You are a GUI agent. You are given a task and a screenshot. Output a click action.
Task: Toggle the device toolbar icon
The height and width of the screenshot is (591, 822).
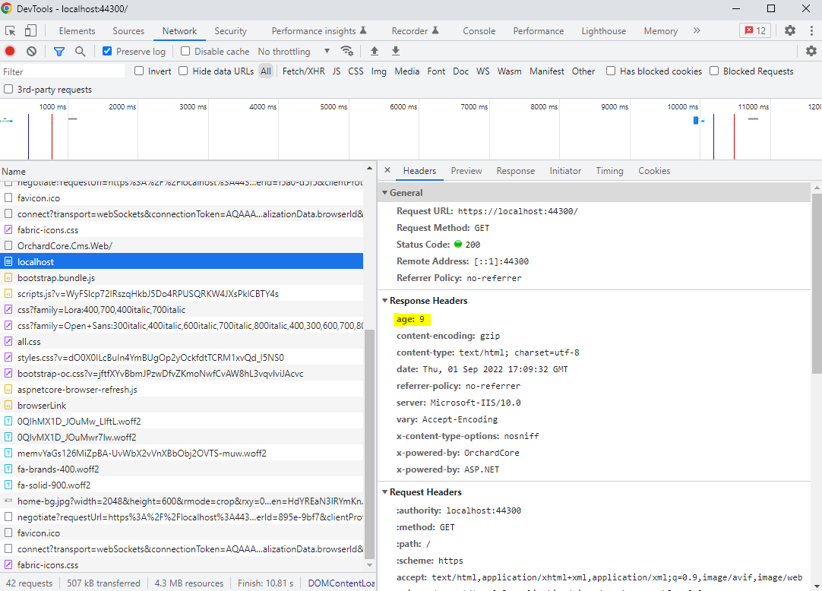point(30,30)
